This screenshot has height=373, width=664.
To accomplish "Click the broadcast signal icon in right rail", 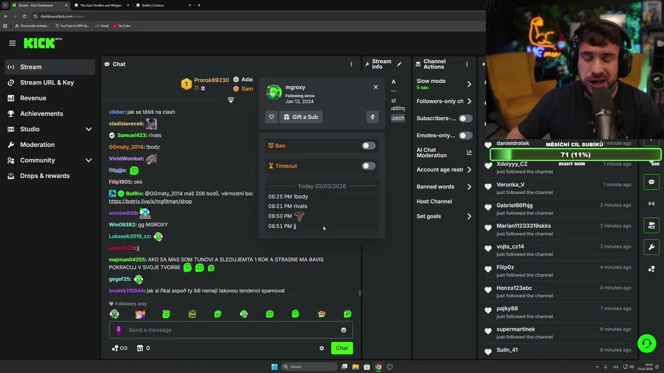I will [652, 204].
